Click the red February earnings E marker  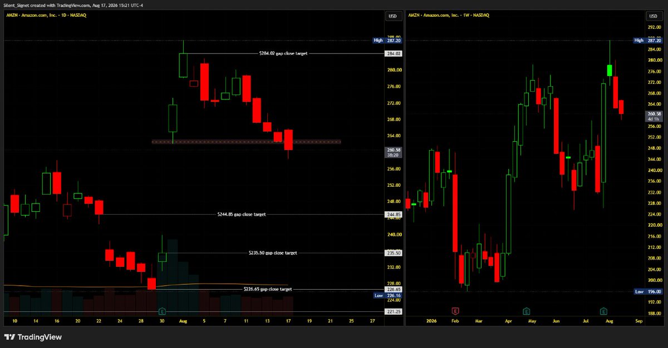click(x=455, y=311)
